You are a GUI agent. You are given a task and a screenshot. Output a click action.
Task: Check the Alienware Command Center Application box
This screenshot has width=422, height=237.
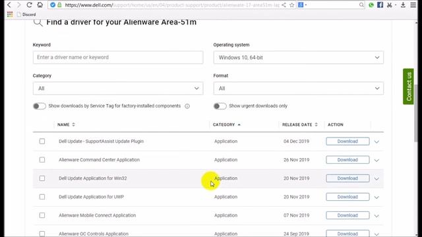click(42, 159)
